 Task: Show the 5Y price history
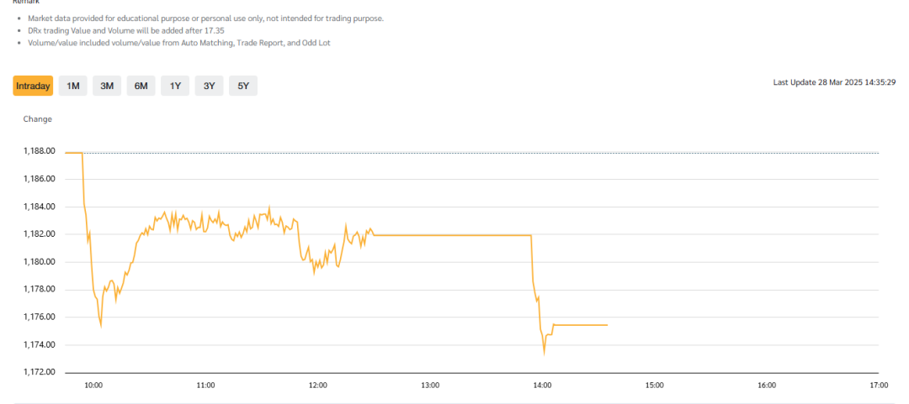click(243, 86)
